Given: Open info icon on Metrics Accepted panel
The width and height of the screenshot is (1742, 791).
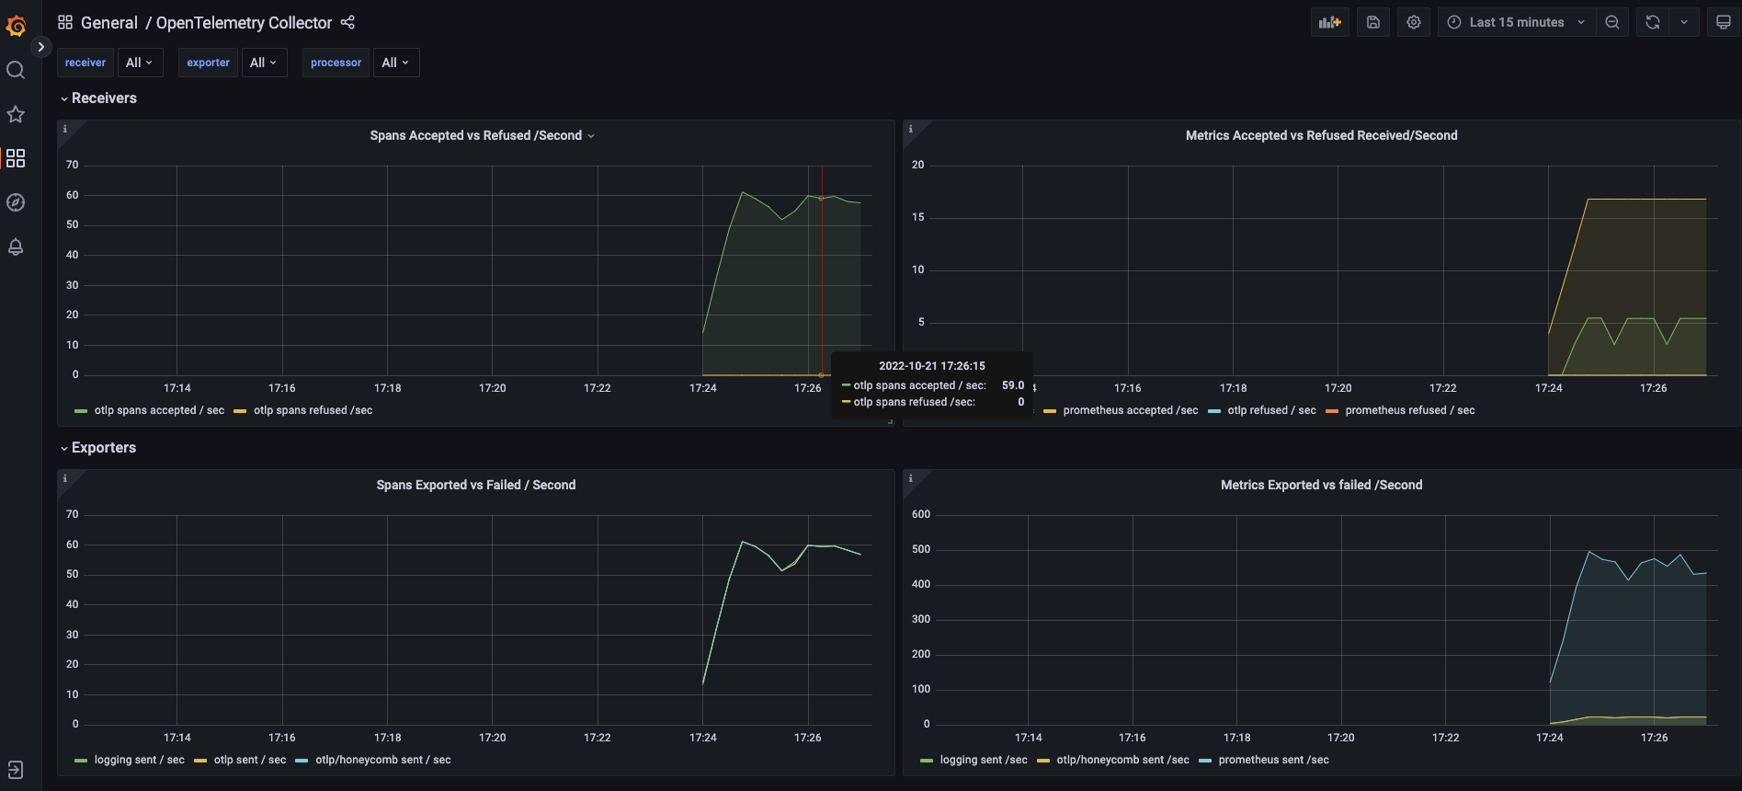Looking at the screenshot, I should [x=911, y=129].
